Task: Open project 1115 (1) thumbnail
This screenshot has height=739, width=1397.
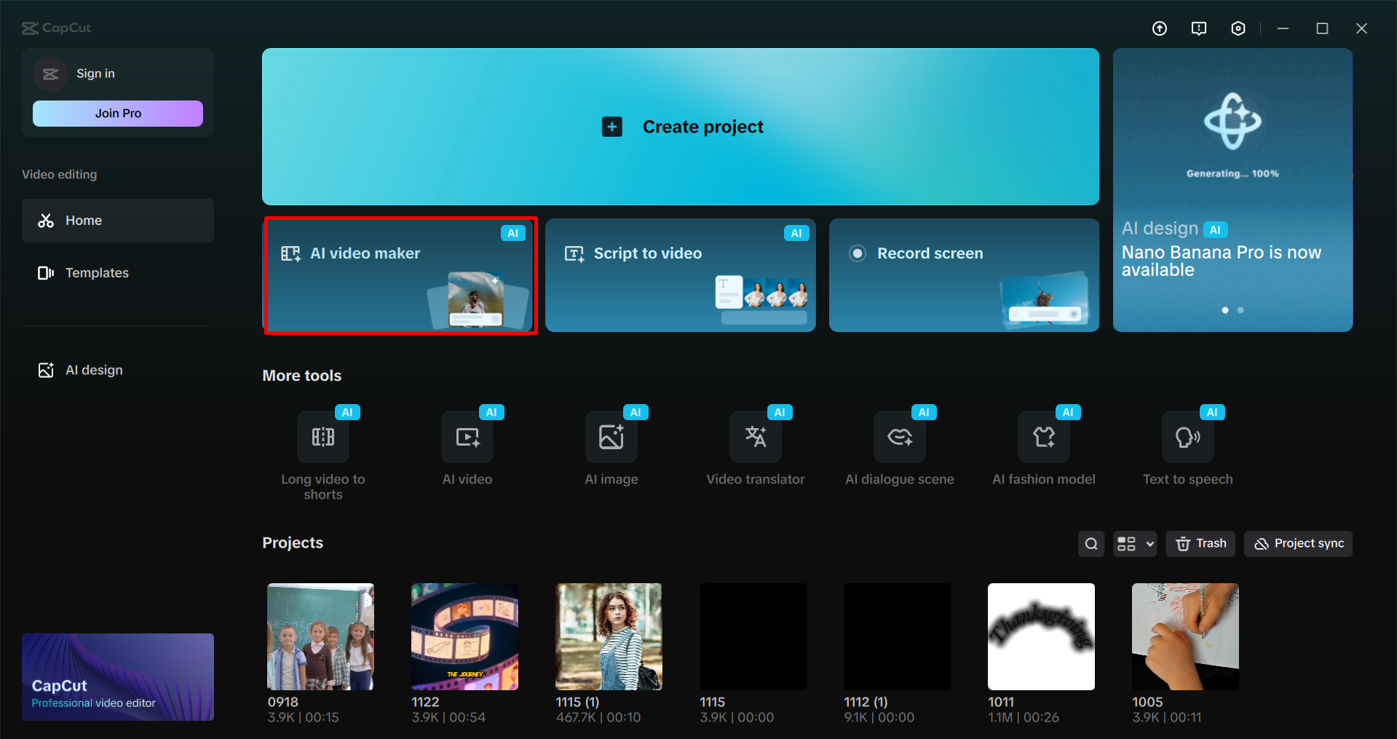Action: click(609, 636)
